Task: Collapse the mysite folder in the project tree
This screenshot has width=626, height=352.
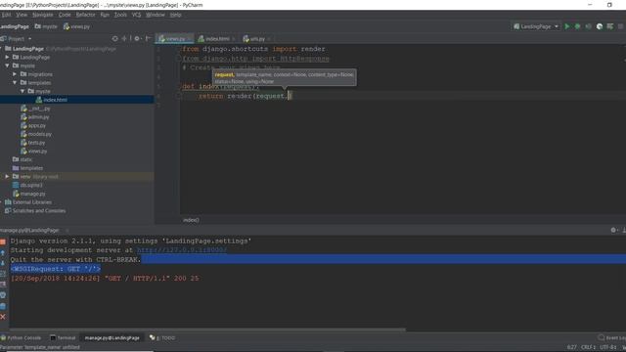Action: tap(7, 66)
